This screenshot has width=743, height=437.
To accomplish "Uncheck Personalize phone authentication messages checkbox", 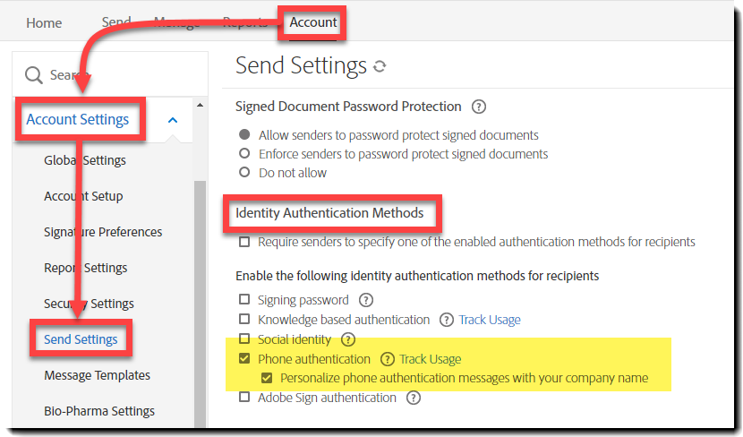I will [267, 378].
